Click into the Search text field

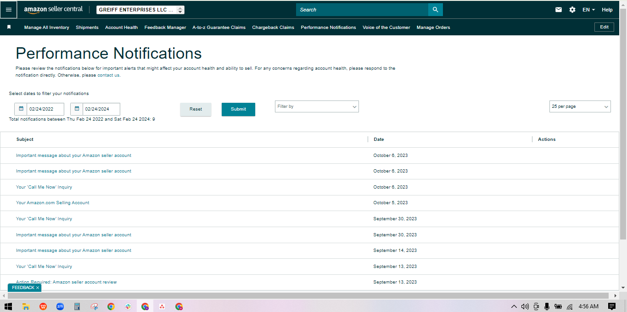[x=362, y=10]
